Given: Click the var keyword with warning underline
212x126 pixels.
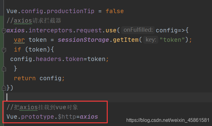Looking at the screenshot, I should (x=19, y=40).
